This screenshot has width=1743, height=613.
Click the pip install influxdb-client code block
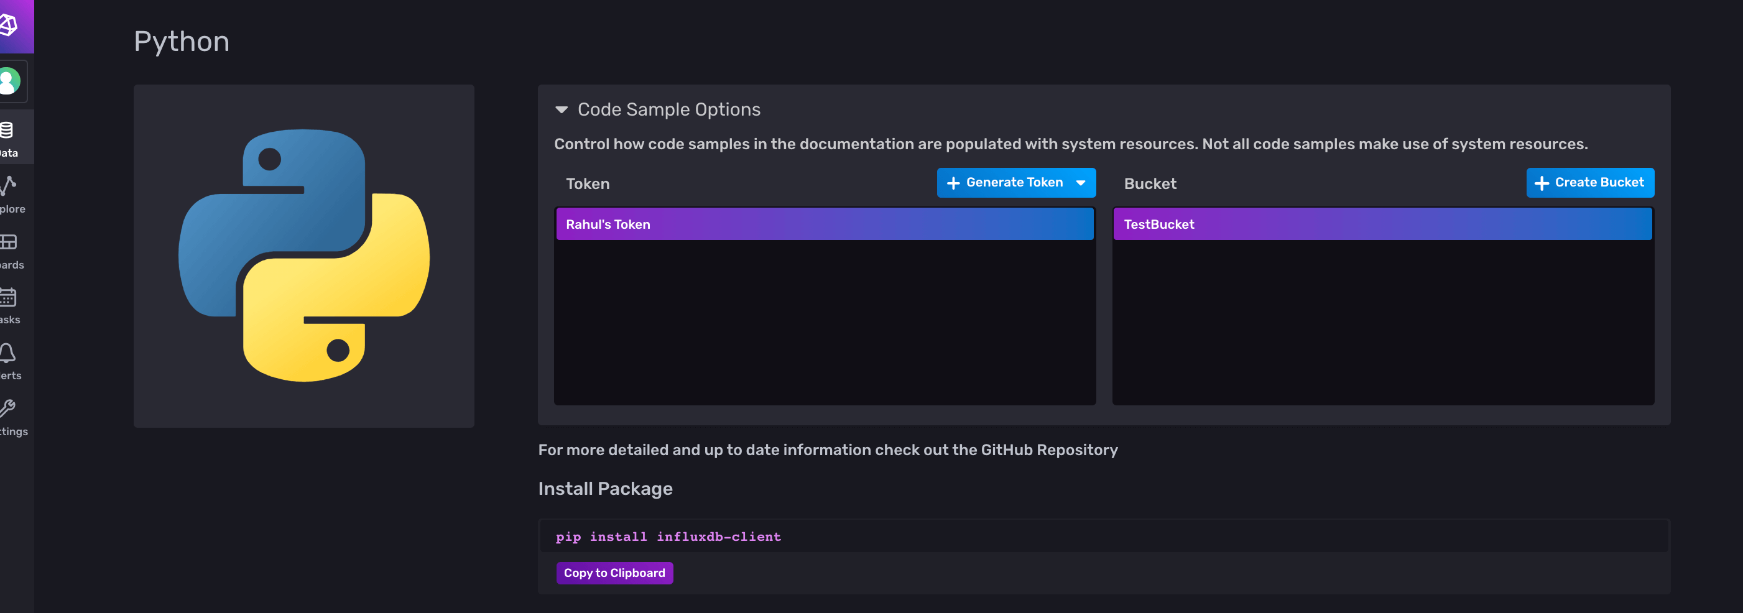[668, 537]
